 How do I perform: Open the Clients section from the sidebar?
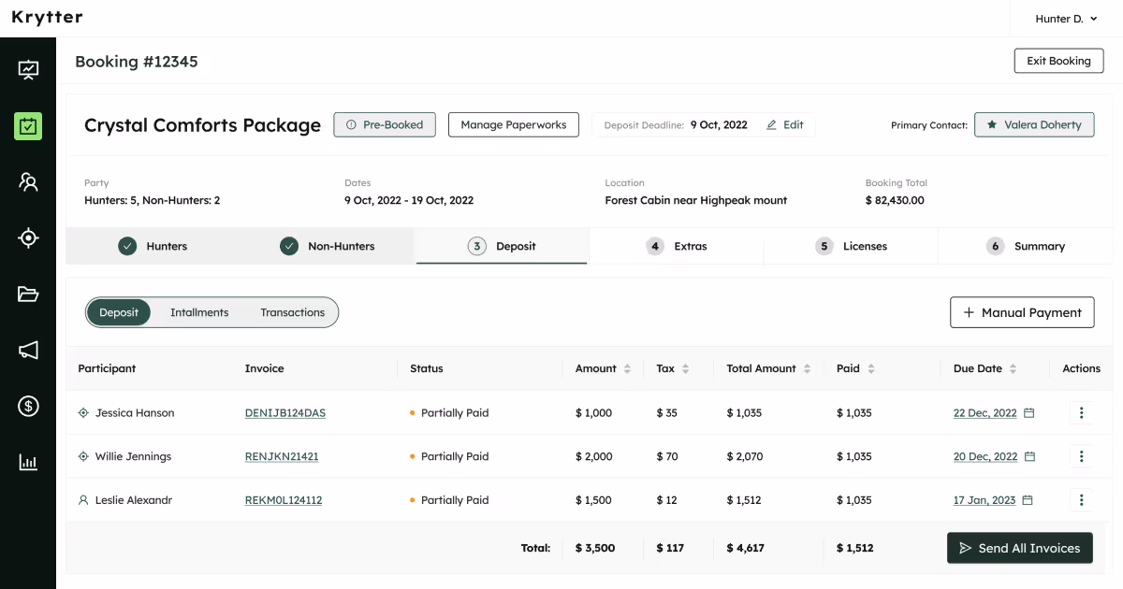point(28,181)
